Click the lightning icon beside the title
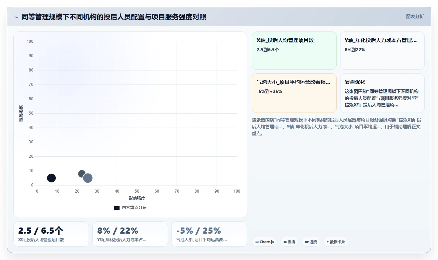The height and width of the screenshot is (260, 438). [16, 17]
